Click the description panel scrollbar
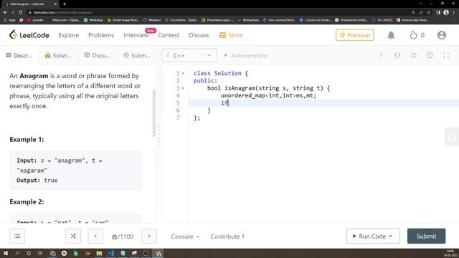 tap(153, 113)
